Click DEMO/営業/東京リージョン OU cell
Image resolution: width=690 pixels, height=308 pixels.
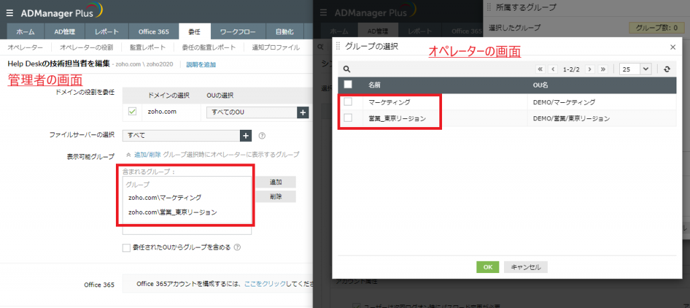(x=571, y=118)
